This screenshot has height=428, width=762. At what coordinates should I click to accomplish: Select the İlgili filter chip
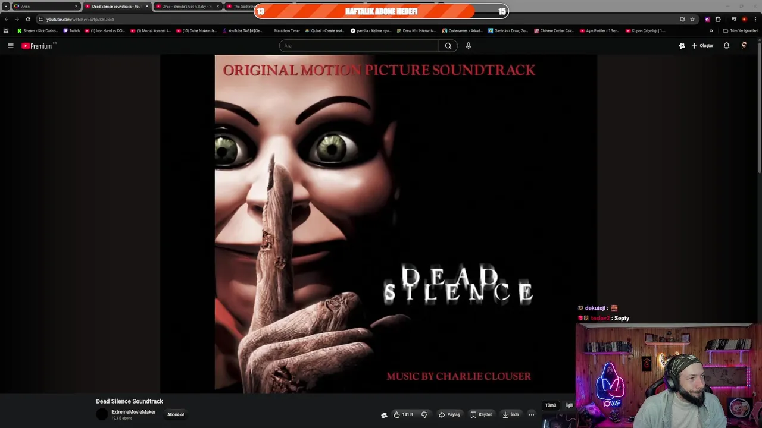(569, 405)
